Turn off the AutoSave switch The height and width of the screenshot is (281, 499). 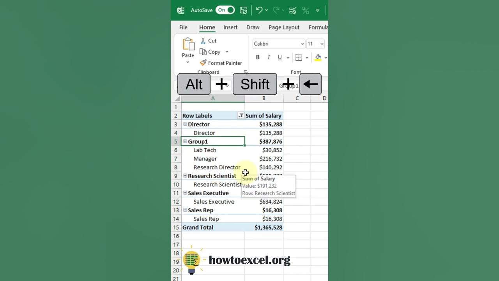[x=225, y=10]
